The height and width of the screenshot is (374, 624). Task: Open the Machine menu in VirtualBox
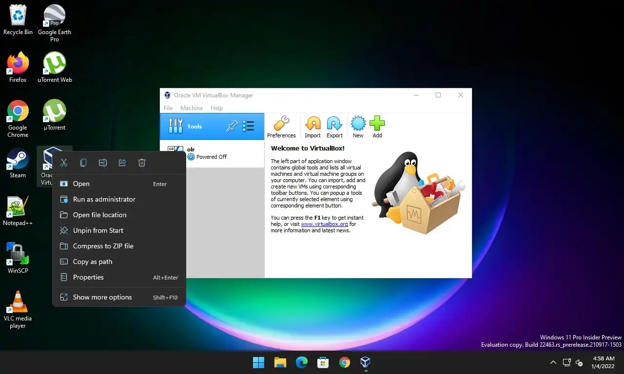pos(192,108)
